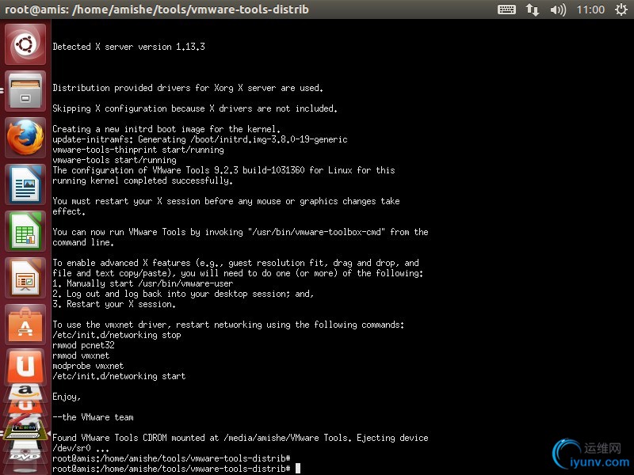This screenshot has height=475, width=634.
Task: Click the terminal window title text
Action: tap(157, 9)
